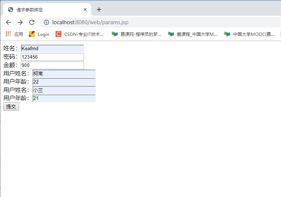This screenshot has height=197, width=281.
Task: Click the 姓名: label text
Action: [x=10, y=48]
